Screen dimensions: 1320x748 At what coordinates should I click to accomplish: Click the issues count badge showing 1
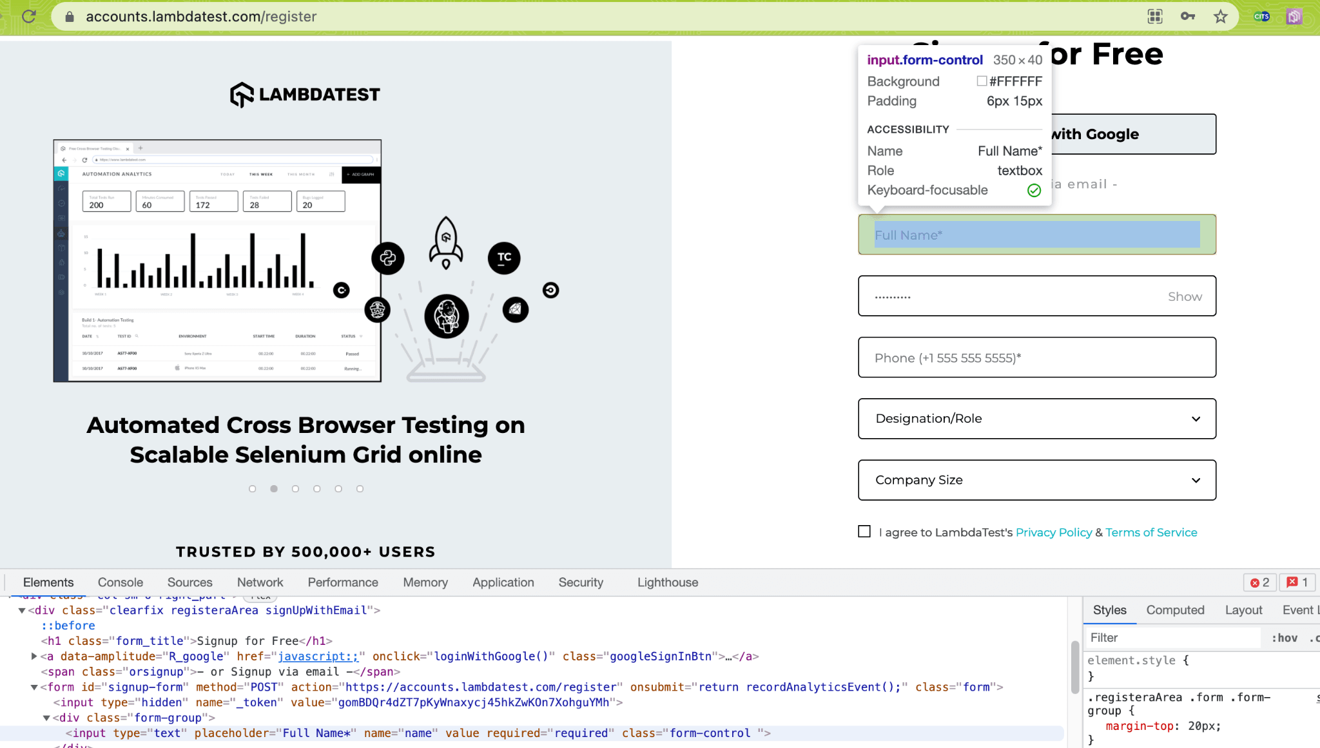pyautogui.click(x=1297, y=582)
